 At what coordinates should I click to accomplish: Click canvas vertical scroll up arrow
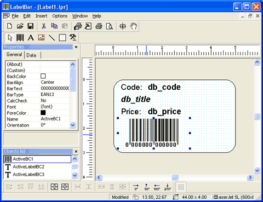(257, 62)
